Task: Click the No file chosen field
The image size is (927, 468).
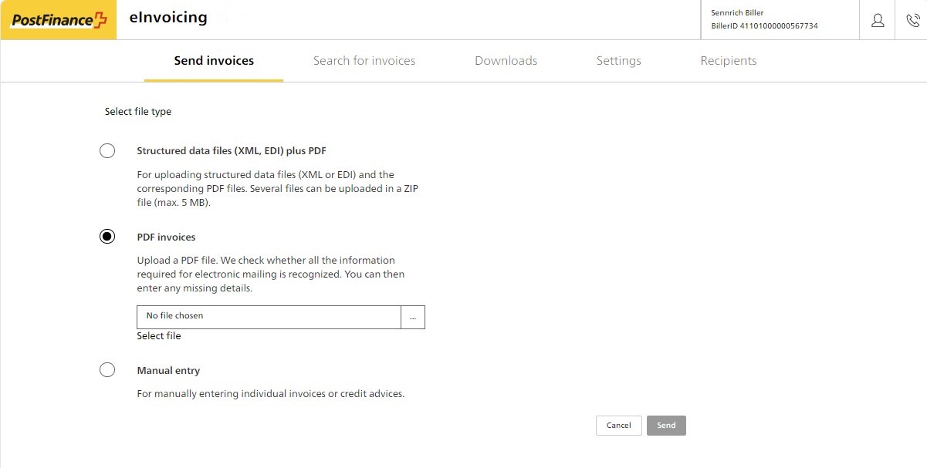Action: (269, 318)
